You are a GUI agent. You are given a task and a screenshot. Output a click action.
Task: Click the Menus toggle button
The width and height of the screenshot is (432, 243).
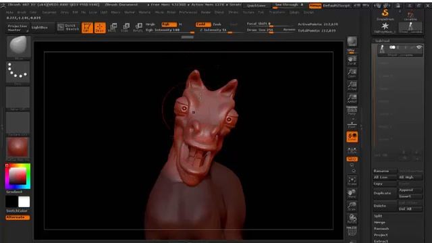tap(315, 6)
